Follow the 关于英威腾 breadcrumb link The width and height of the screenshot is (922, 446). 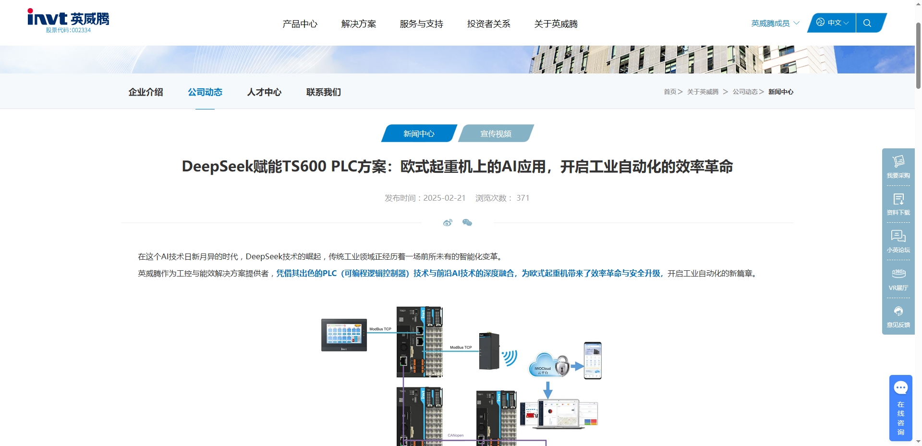click(703, 92)
